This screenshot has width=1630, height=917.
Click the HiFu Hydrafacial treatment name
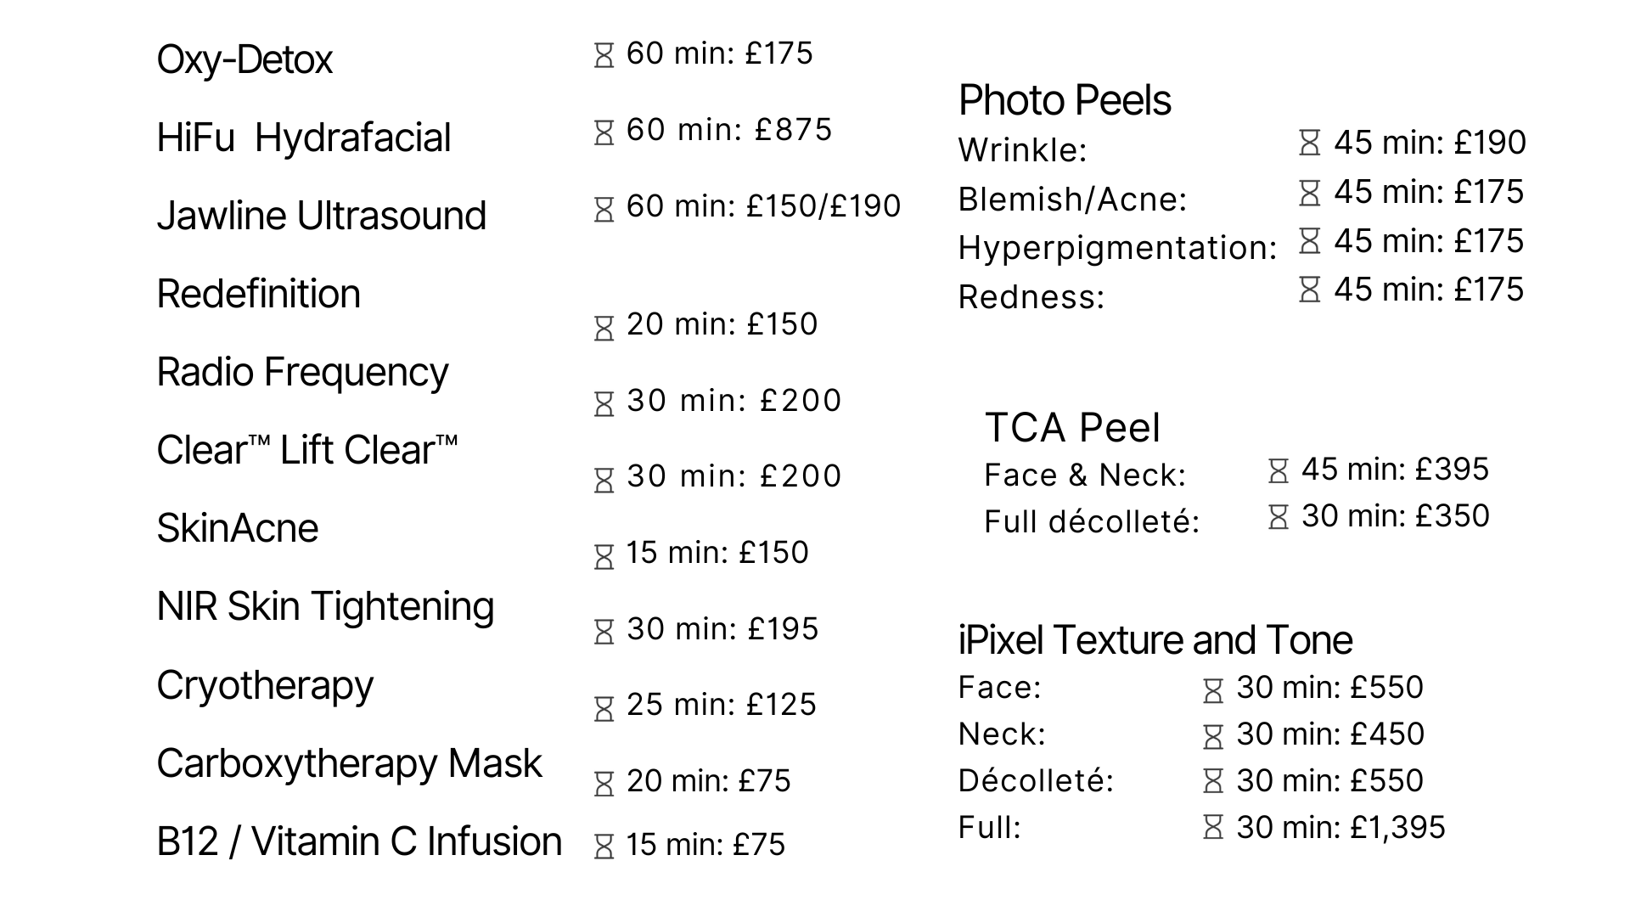pyautogui.click(x=304, y=138)
